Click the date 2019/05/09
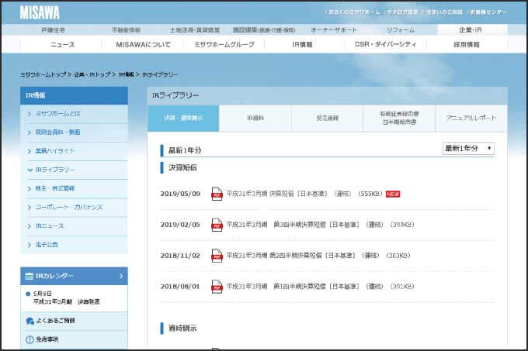Viewport: 528px width, 351px height. (180, 194)
